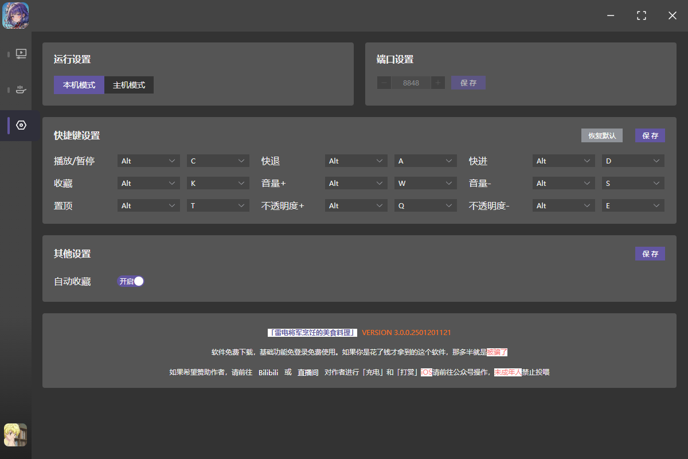The width and height of the screenshot is (688, 459).
Task: Open the video player sidebar icon
Action: (21, 54)
